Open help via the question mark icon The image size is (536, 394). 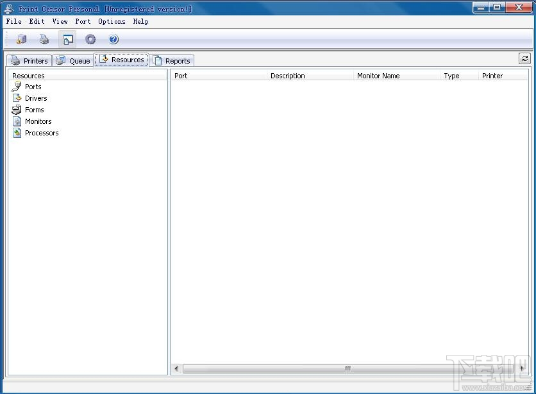point(113,39)
